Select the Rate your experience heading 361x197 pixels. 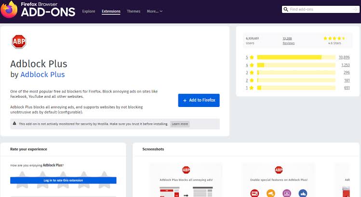(28, 149)
